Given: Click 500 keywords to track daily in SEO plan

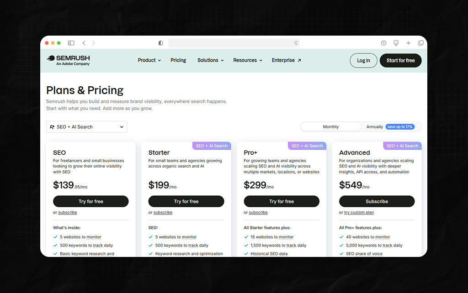Looking at the screenshot, I should point(86,246).
